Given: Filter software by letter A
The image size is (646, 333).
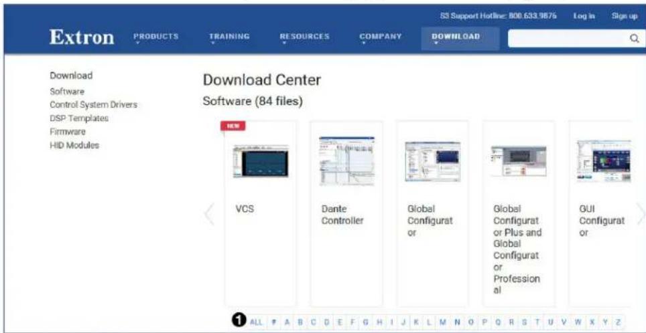Looking at the screenshot, I should tap(287, 322).
